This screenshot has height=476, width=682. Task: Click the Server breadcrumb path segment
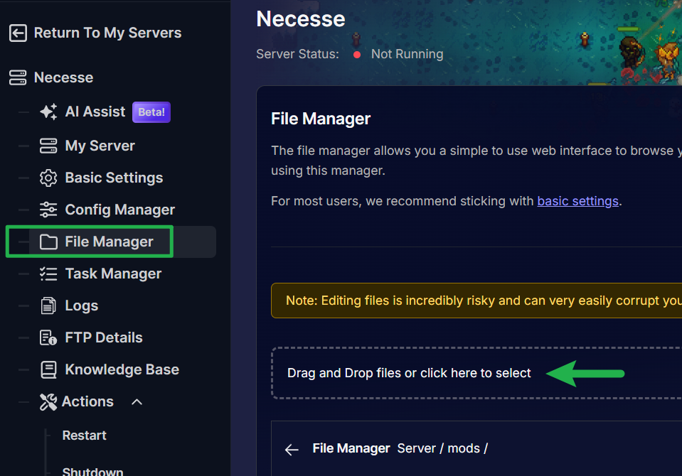click(416, 448)
